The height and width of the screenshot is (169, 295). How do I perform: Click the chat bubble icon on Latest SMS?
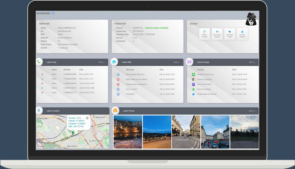[114, 62]
